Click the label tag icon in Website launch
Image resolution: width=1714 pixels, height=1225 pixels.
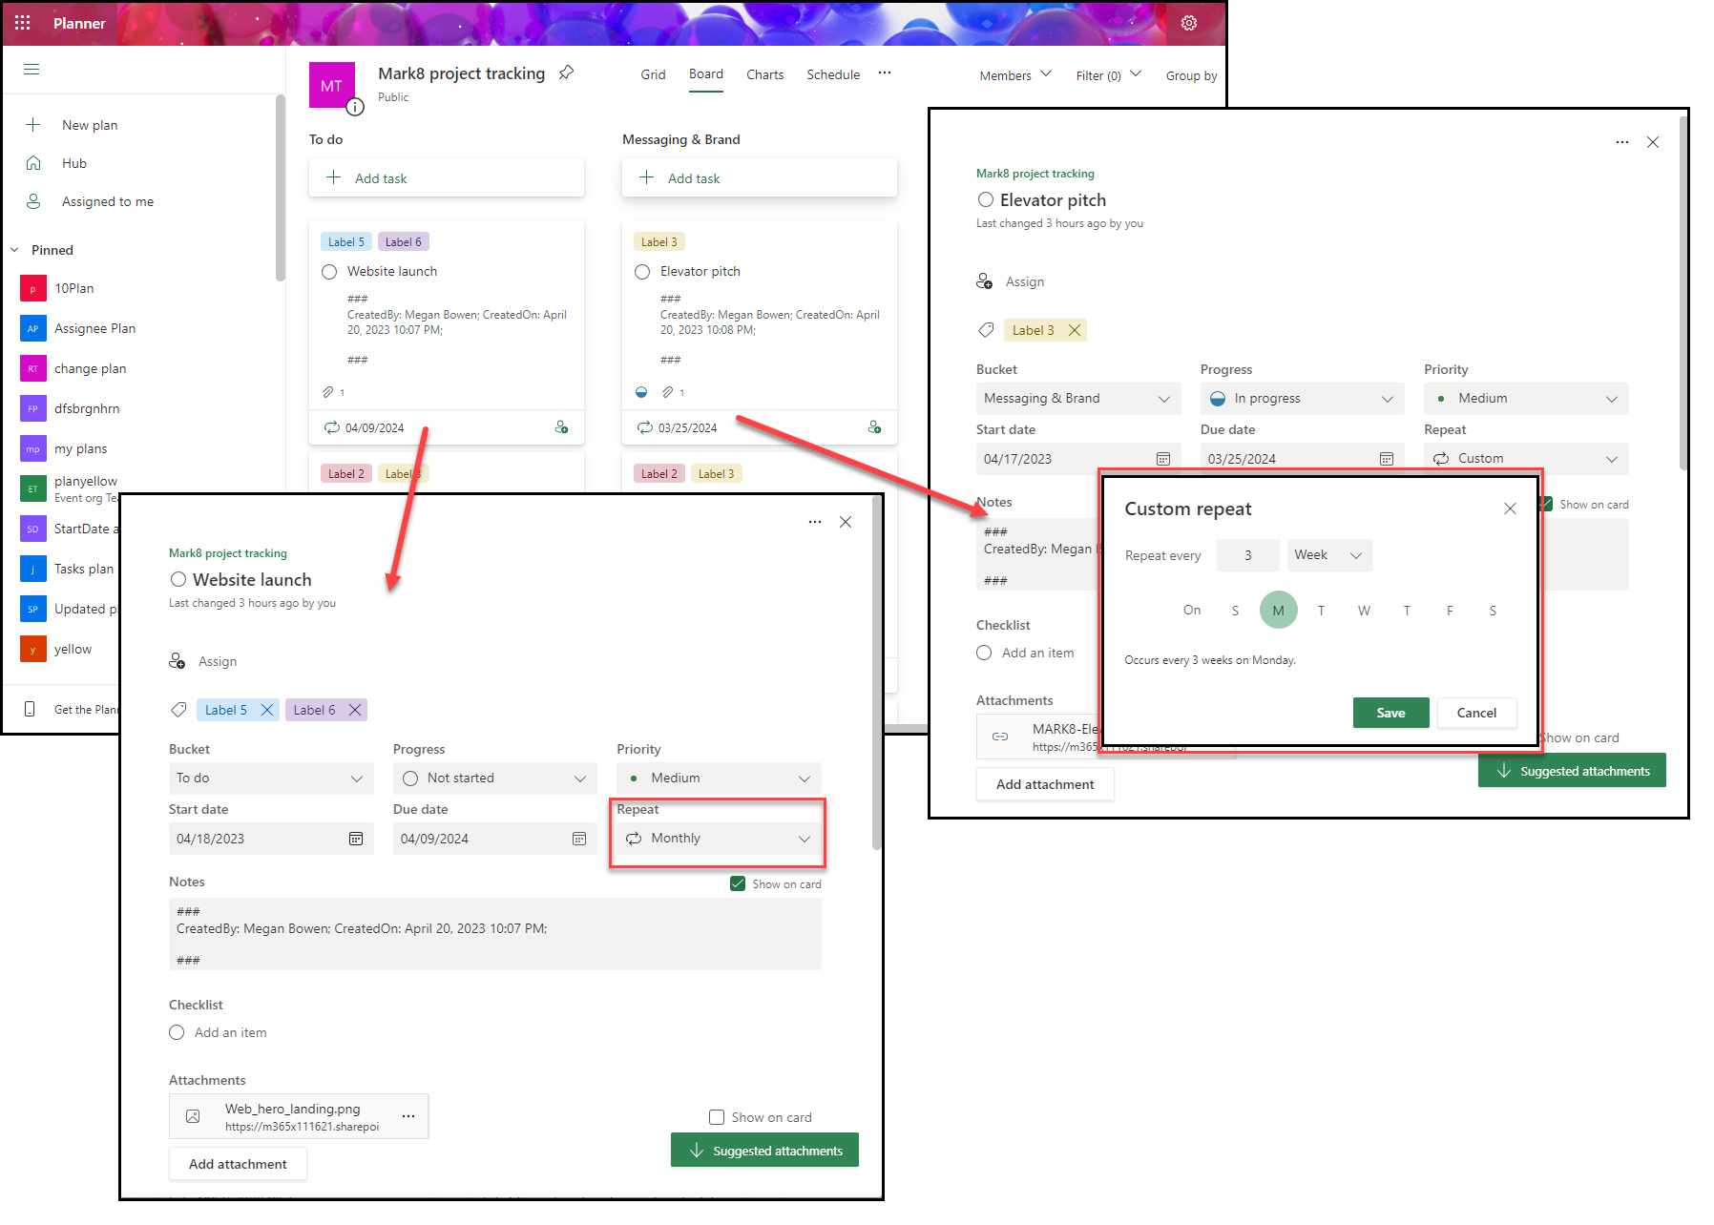178,710
